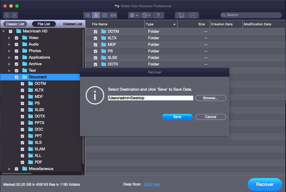Click the Audio folder icon in the tree

click(24, 44)
